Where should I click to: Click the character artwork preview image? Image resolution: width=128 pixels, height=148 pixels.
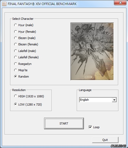(x=92, y=51)
